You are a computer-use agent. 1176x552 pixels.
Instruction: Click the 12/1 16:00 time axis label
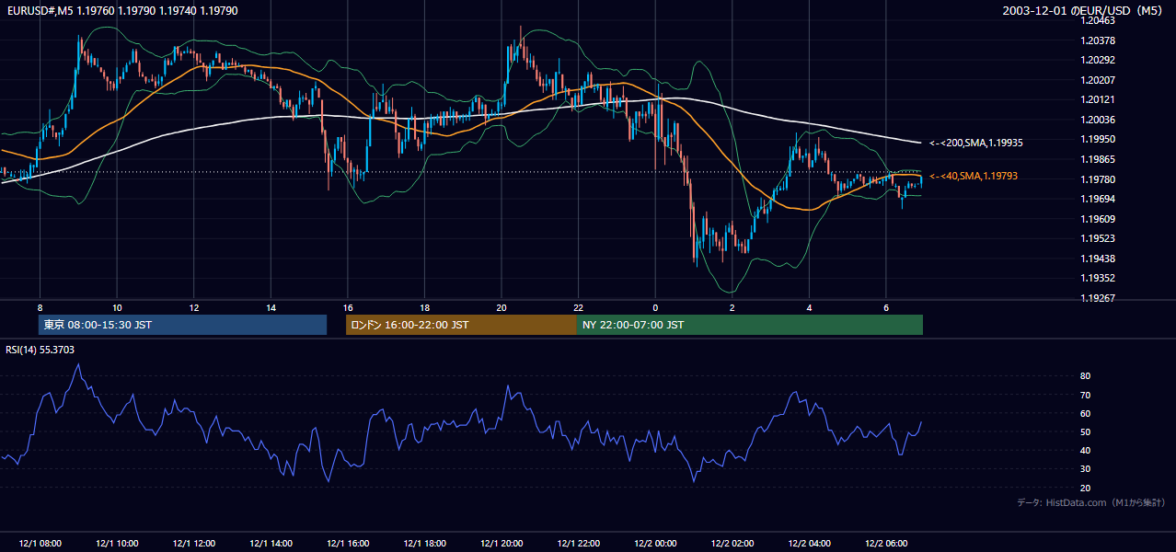(x=348, y=544)
